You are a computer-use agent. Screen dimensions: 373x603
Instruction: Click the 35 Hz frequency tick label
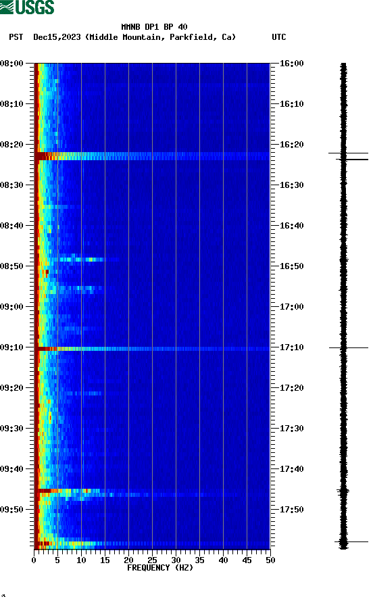[199, 560]
